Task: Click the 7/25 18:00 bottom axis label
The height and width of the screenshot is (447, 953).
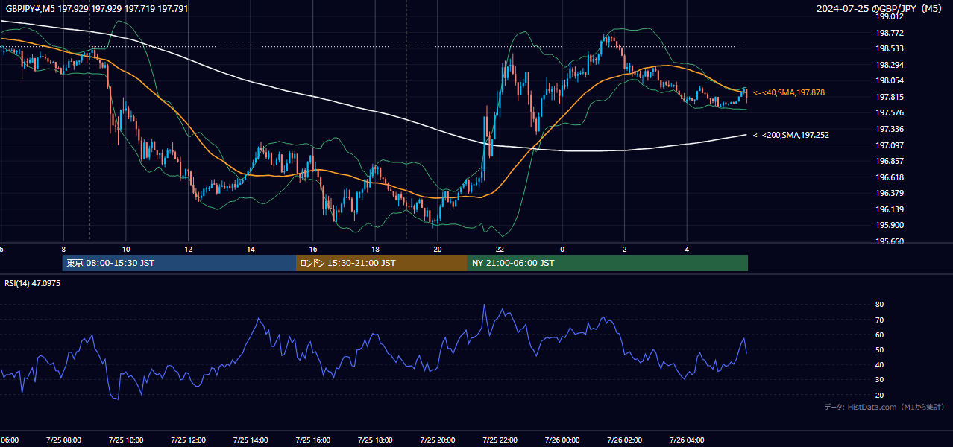Action: pos(376,440)
